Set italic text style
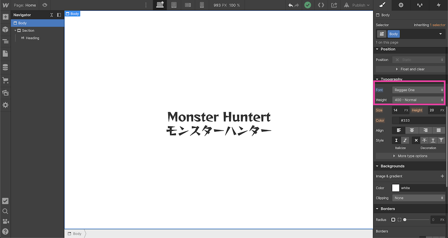This screenshot has height=238, width=448. point(405,140)
